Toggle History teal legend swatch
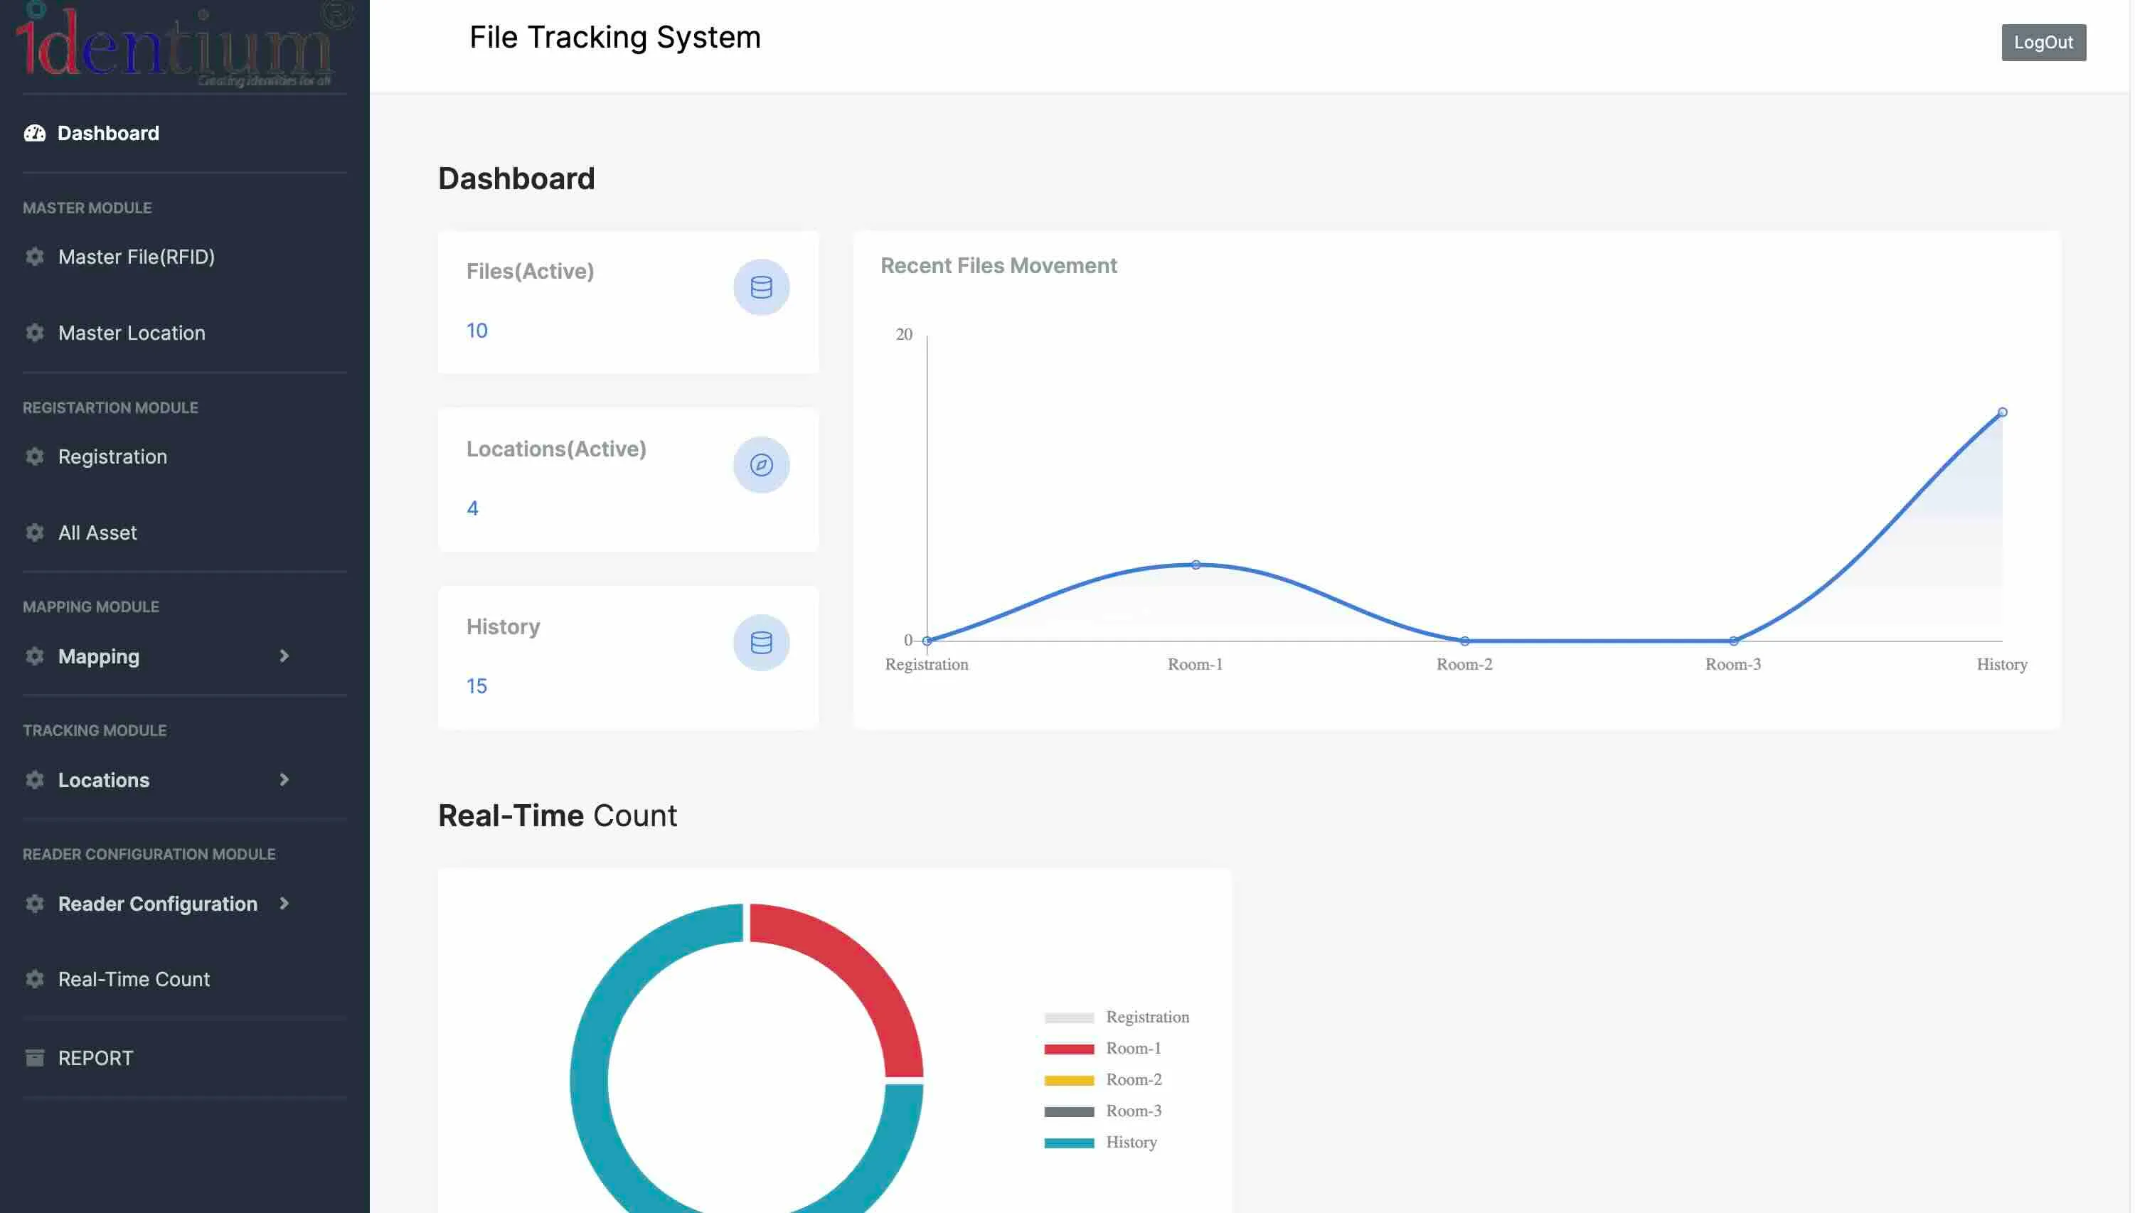 tap(1068, 1143)
